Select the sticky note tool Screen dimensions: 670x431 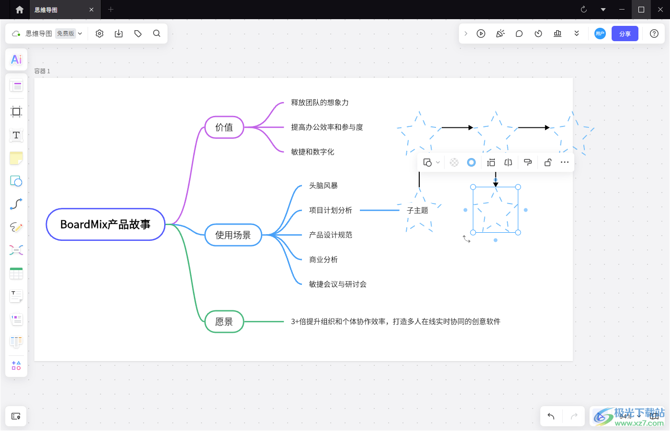[x=16, y=158]
